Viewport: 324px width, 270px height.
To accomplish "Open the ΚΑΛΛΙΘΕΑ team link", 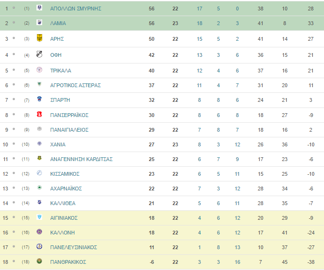I will pos(63,203).
